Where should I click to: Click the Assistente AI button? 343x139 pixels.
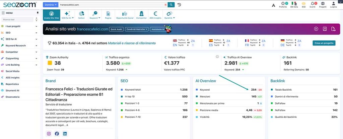[157, 29]
